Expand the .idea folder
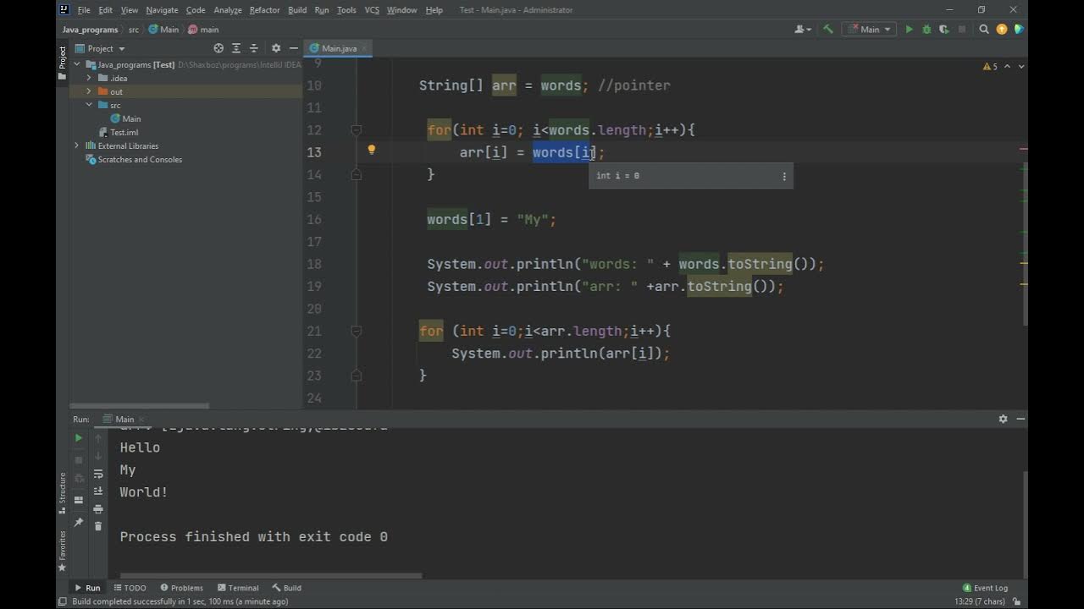 89,78
